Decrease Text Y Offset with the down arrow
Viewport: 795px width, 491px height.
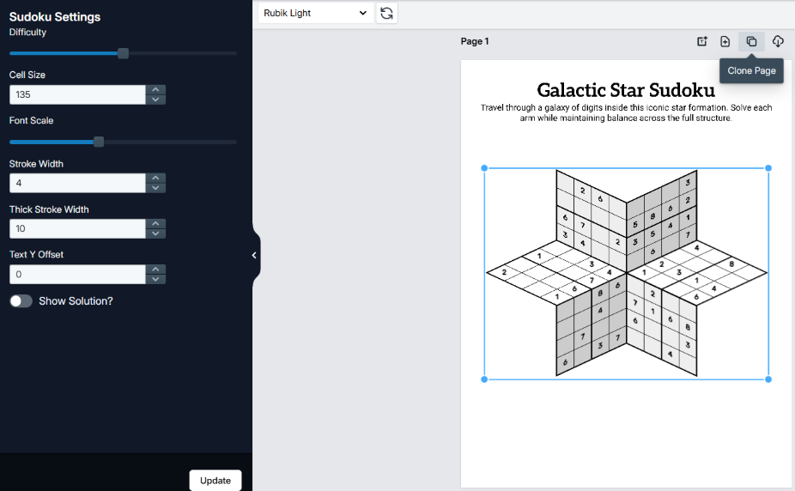[155, 279]
